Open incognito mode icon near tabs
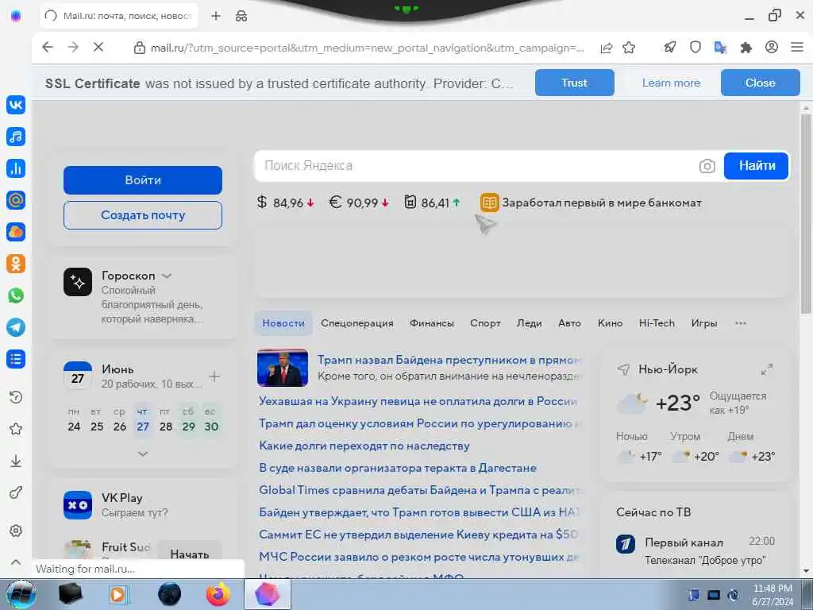The image size is (813, 610). 241,16
